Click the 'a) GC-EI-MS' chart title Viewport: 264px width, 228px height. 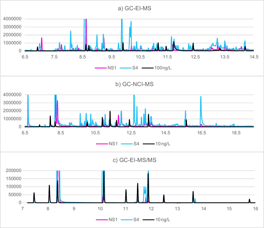(x=134, y=8)
